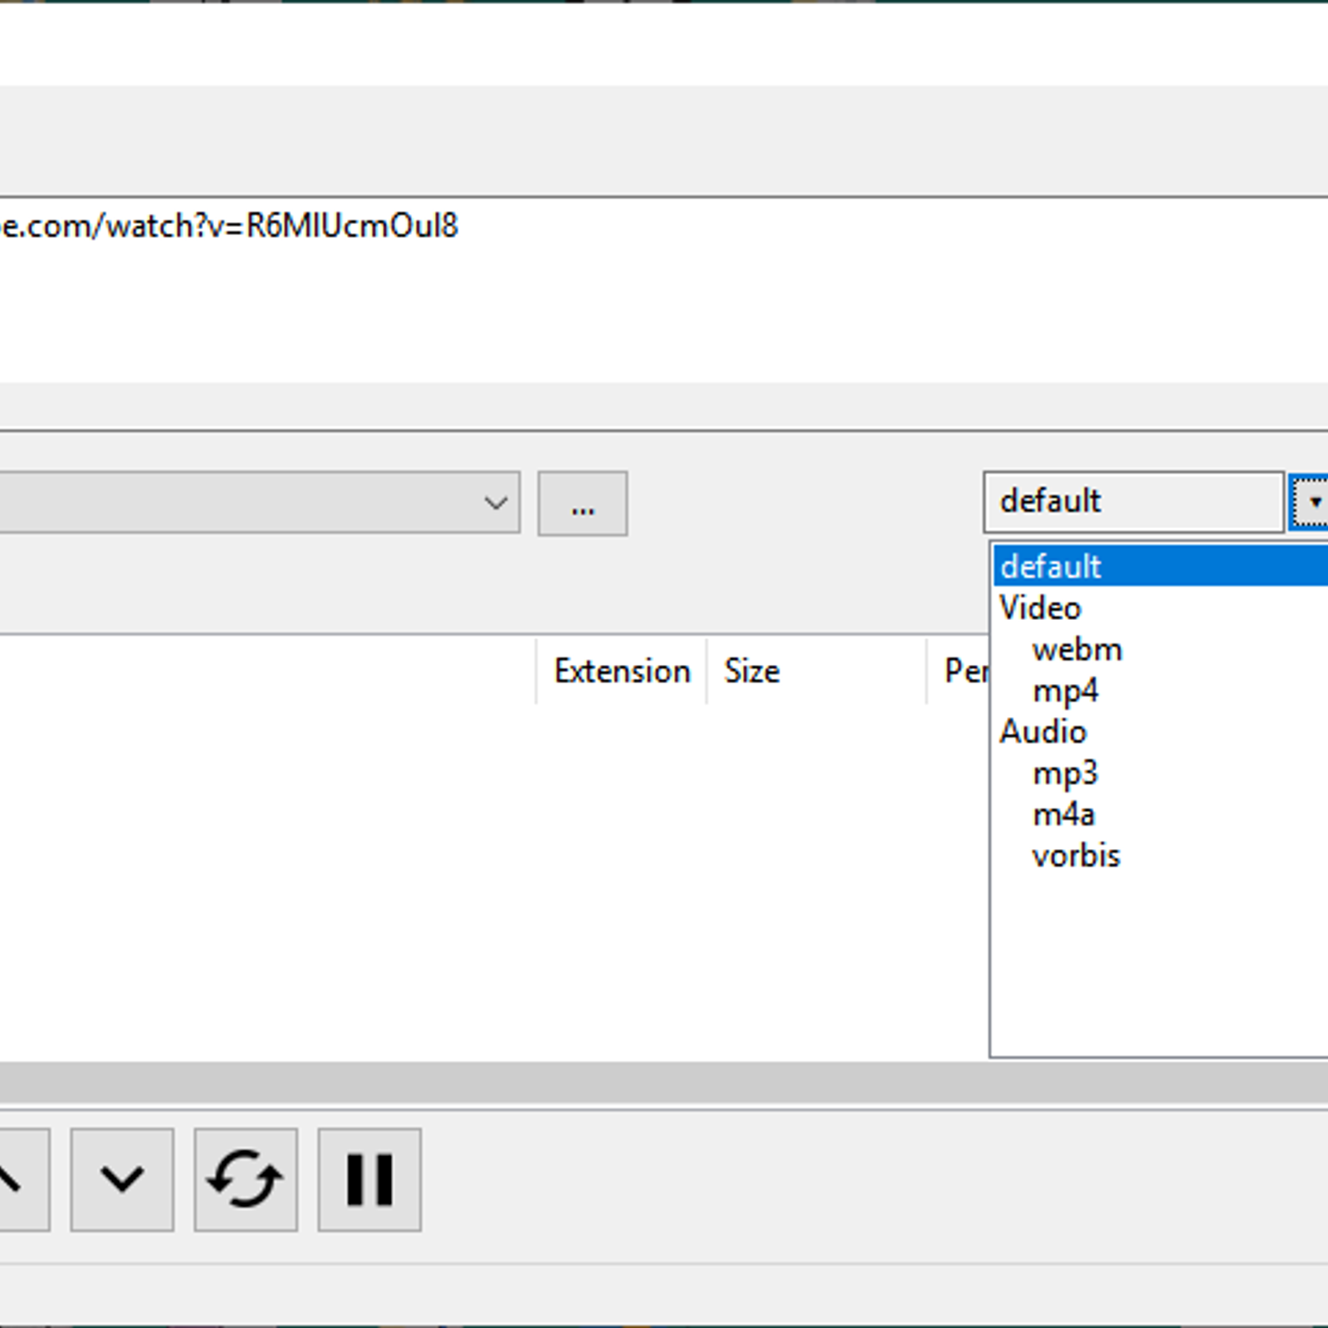Open the browse folder ellipsis button

click(x=583, y=504)
